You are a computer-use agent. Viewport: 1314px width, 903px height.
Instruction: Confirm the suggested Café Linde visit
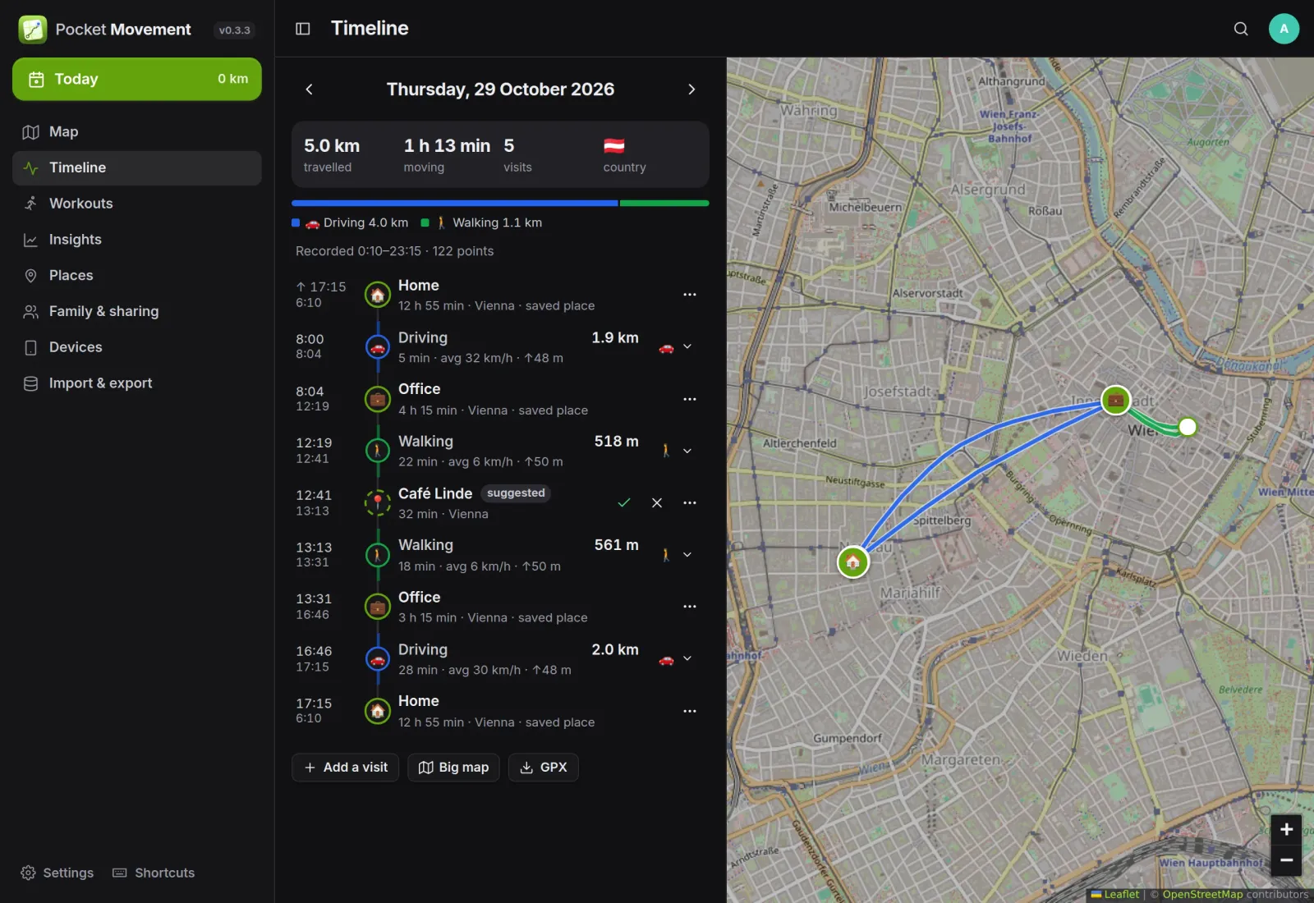(624, 502)
